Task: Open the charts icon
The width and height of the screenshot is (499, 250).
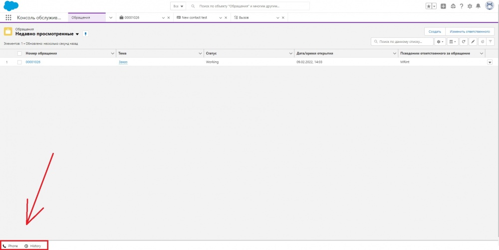Action: point(482,42)
